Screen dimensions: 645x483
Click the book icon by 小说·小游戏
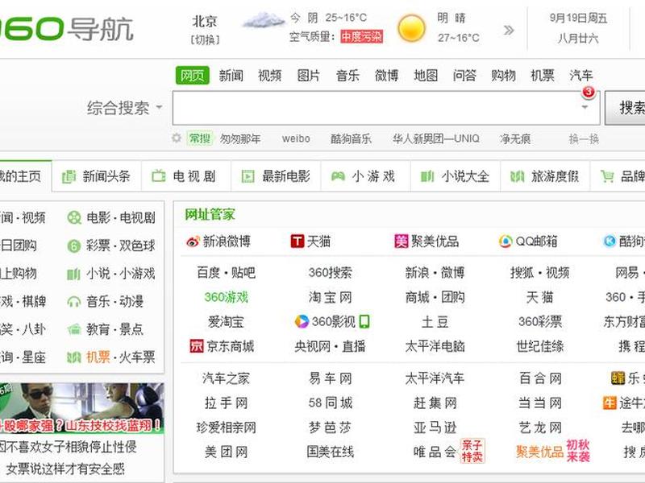pos(74,274)
